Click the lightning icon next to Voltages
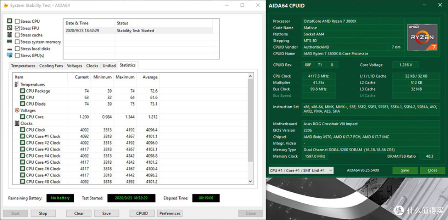The width and height of the screenshot is (448, 220). (x=17, y=110)
